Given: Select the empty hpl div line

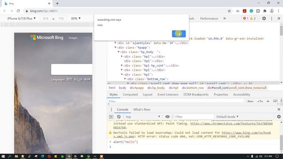Looking at the screenshot, I should (143, 61).
